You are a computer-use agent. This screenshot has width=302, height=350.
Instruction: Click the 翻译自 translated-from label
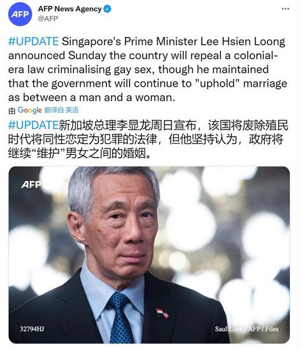54,110
